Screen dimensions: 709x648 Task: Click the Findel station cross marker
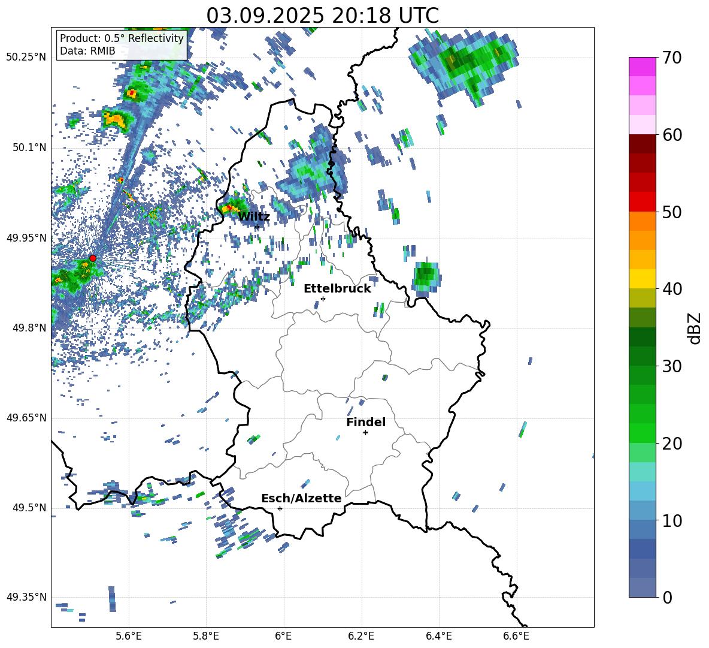click(365, 433)
